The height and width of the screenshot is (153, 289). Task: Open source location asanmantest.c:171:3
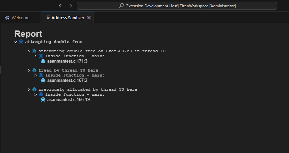tap(67, 61)
